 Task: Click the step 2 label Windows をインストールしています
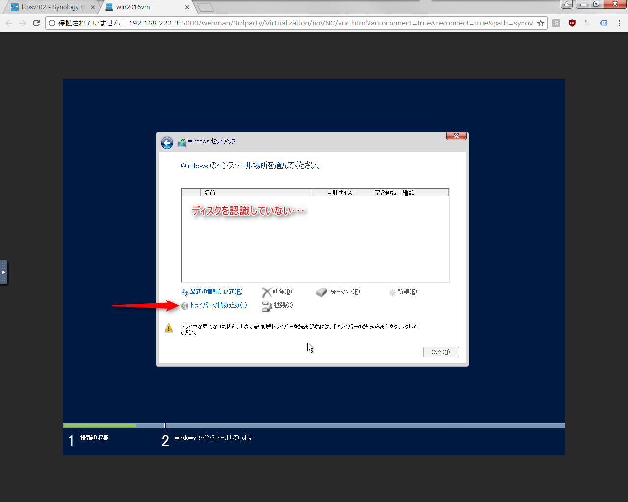click(x=213, y=438)
